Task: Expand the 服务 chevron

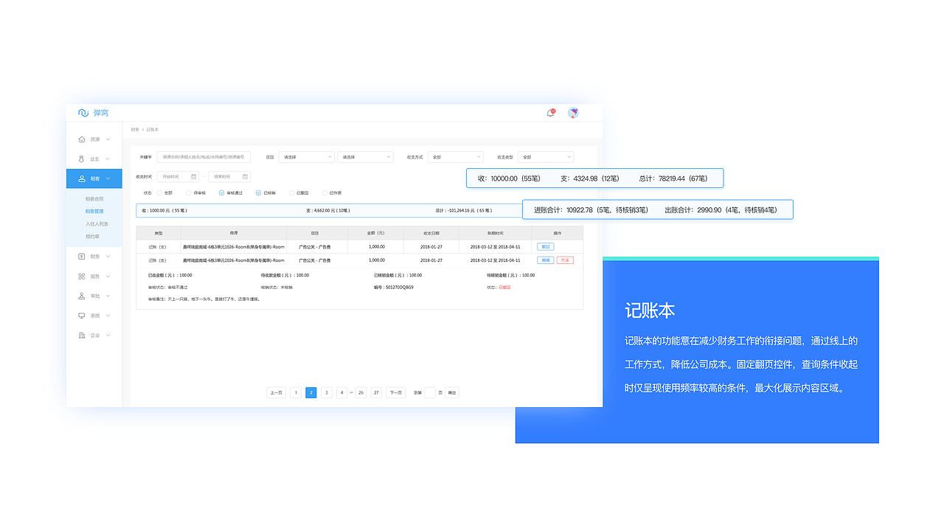Action: pos(108,277)
